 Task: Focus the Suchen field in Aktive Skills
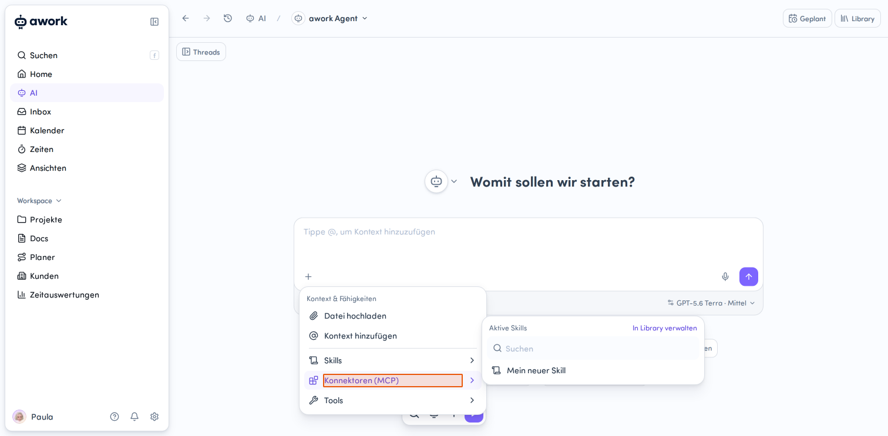pyautogui.click(x=593, y=349)
